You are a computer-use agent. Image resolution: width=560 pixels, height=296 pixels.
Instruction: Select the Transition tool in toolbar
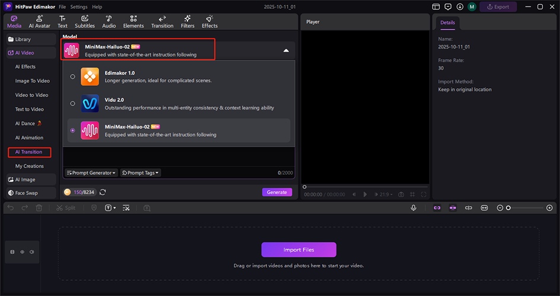tap(162, 21)
